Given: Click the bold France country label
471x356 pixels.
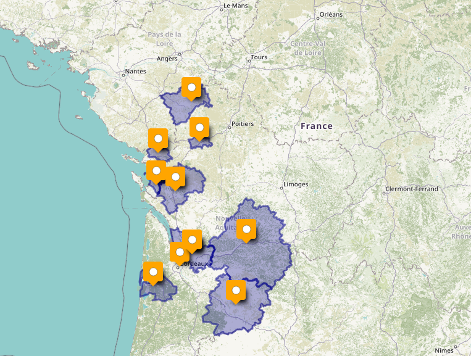Looking at the screenshot, I should pos(316,126).
